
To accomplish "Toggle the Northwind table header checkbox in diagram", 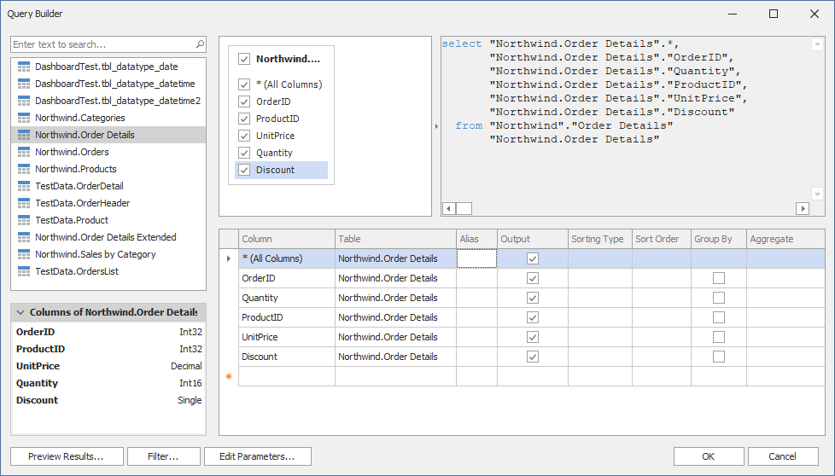I will click(244, 59).
